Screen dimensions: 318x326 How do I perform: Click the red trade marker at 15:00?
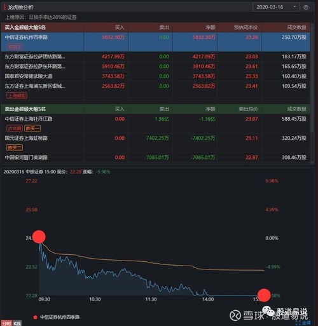264,295
